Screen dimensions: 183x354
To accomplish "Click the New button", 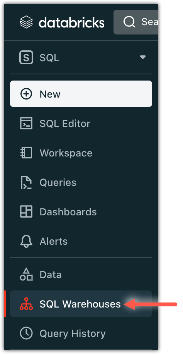I will 81,94.
